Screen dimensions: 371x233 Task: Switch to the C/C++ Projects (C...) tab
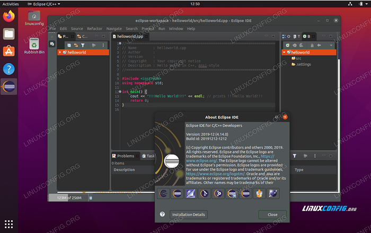82,37
